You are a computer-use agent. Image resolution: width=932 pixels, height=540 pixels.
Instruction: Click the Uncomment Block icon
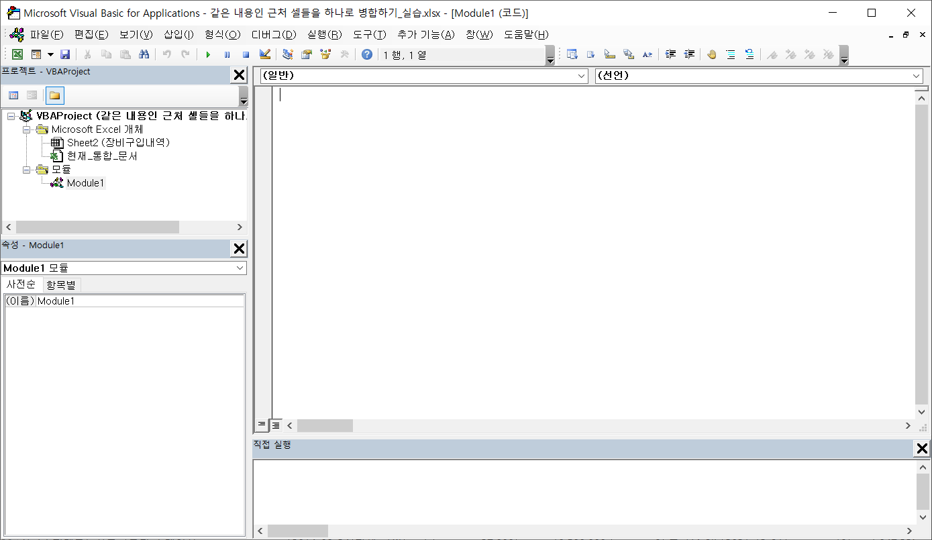pyautogui.click(x=749, y=54)
